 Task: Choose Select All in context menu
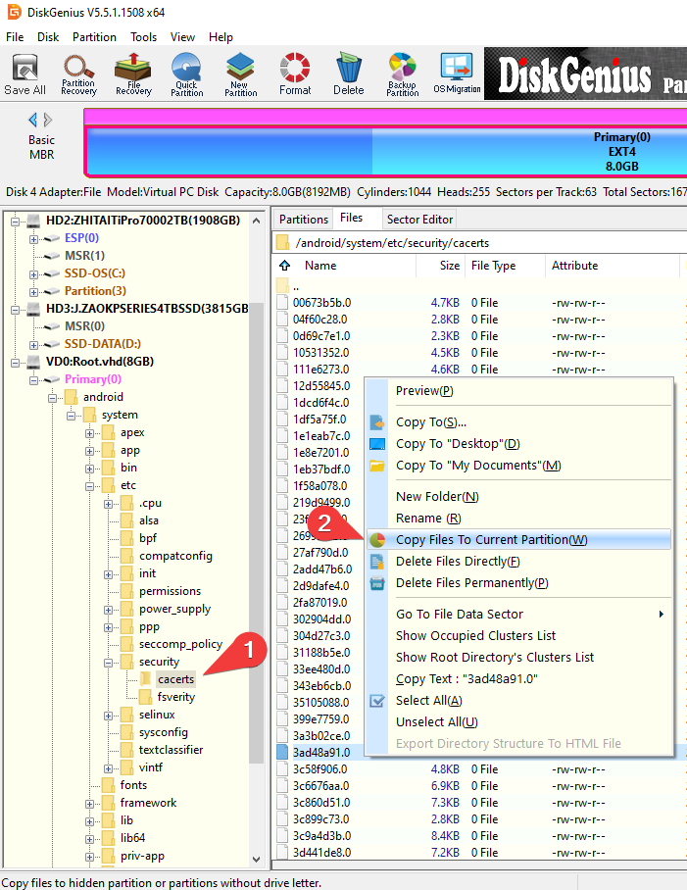tap(428, 701)
